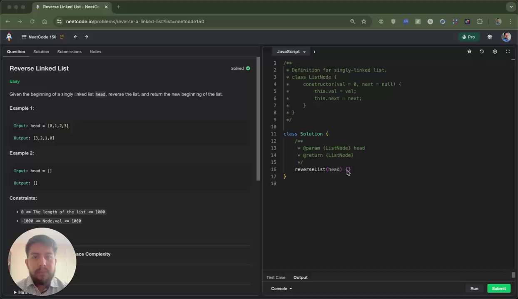Select the Test Case tab

276,277
